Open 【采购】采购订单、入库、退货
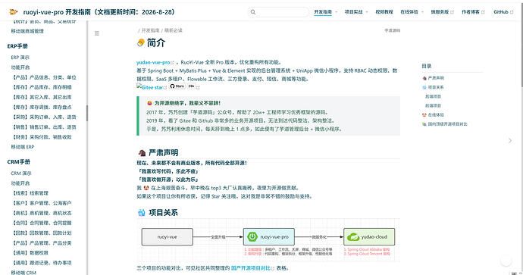 [44, 117]
